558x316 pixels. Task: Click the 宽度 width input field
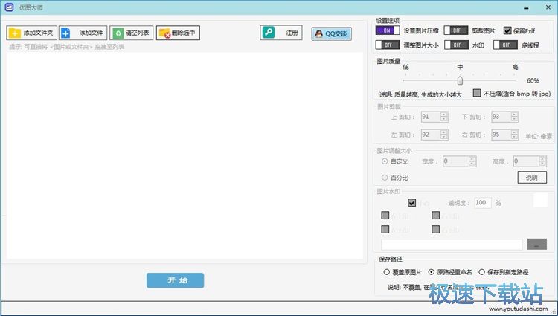(456, 161)
